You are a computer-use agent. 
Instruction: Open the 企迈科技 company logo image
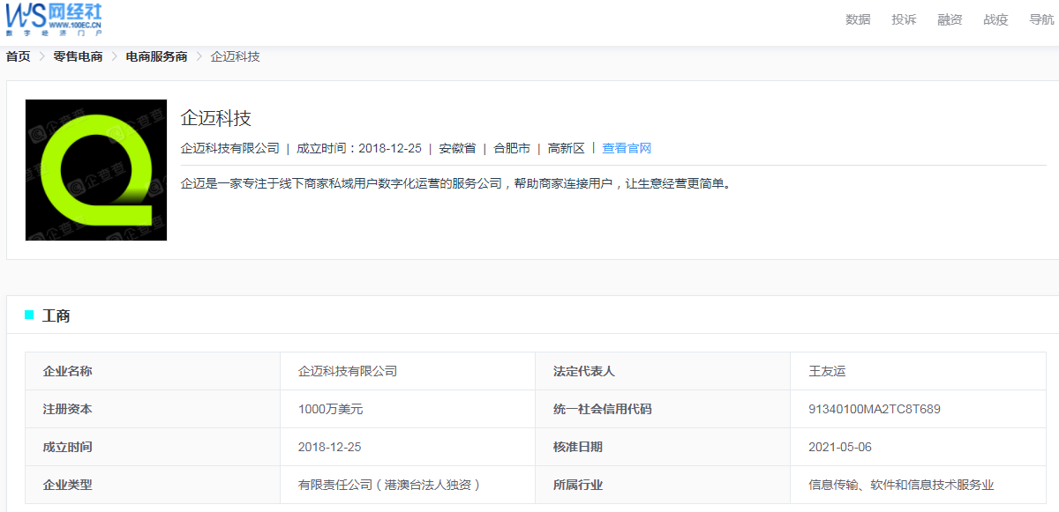click(96, 170)
